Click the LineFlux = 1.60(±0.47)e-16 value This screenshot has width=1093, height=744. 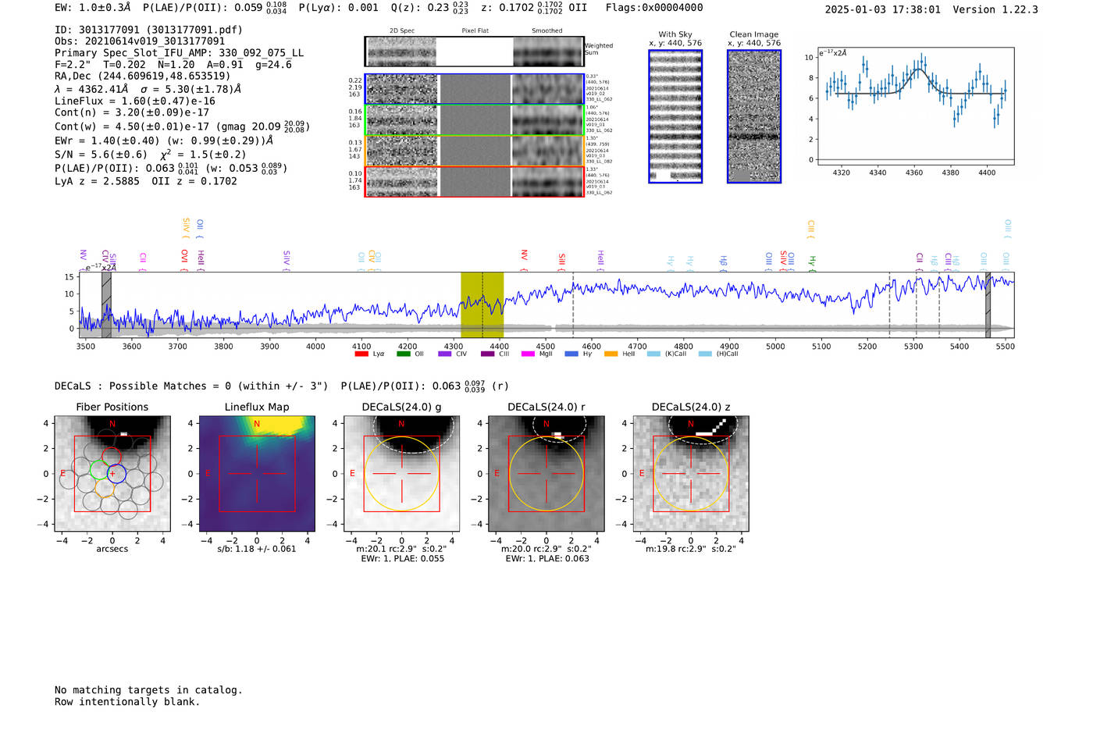click(135, 101)
